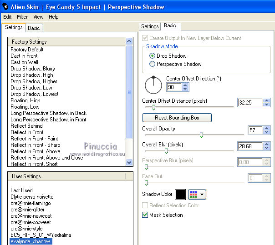Viewport: 275px width, 245px height.
Task: Switch to left-pane Settings tab
Action: (14, 27)
